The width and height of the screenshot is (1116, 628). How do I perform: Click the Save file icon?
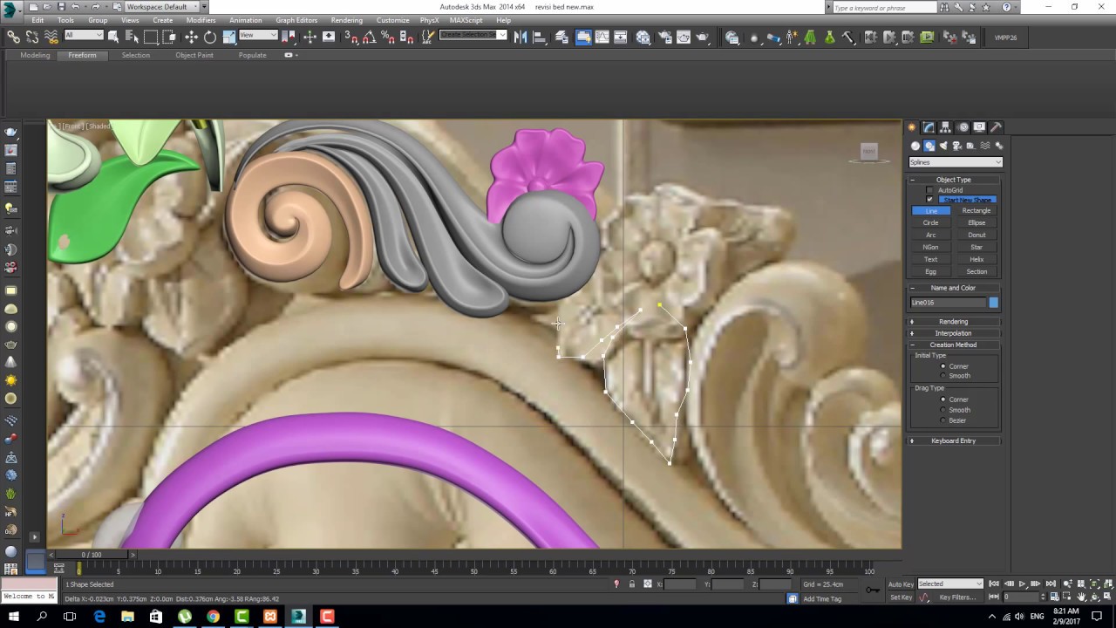pos(61,6)
